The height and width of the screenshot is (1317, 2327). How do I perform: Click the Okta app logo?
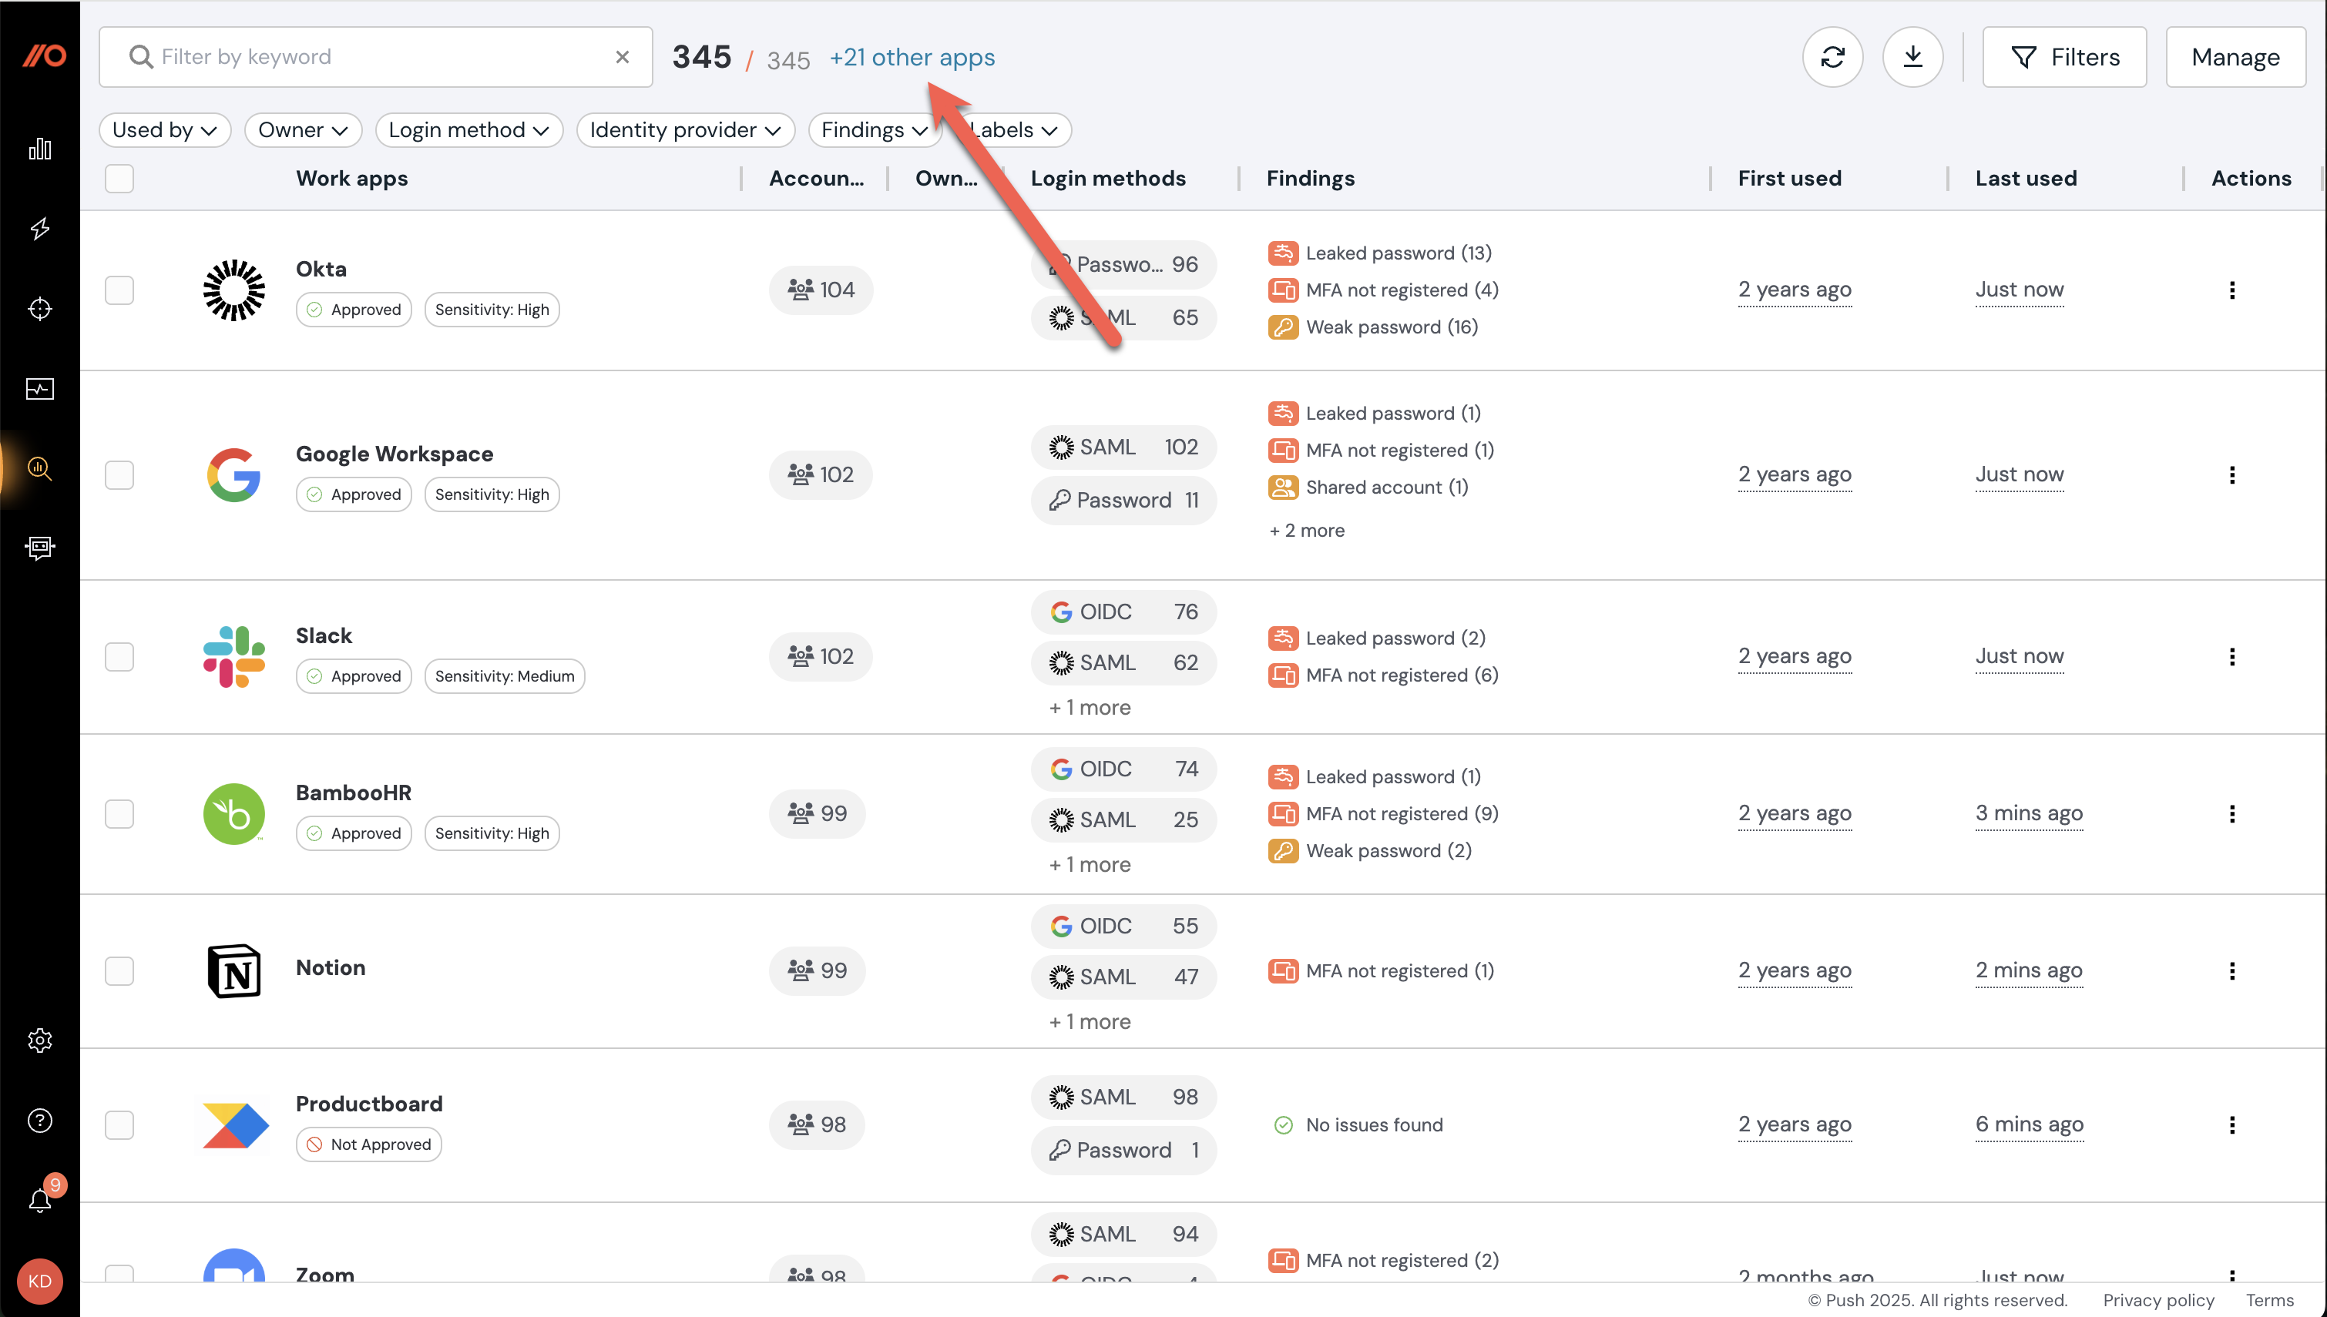point(234,290)
